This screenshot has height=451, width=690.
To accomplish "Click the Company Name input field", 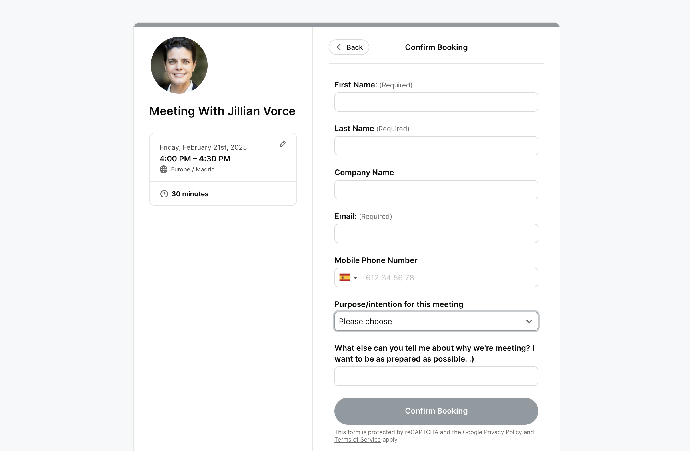I will pyautogui.click(x=436, y=190).
